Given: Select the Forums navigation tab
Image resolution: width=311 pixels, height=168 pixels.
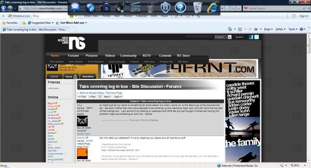Looking at the screenshot, I should (73, 56).
